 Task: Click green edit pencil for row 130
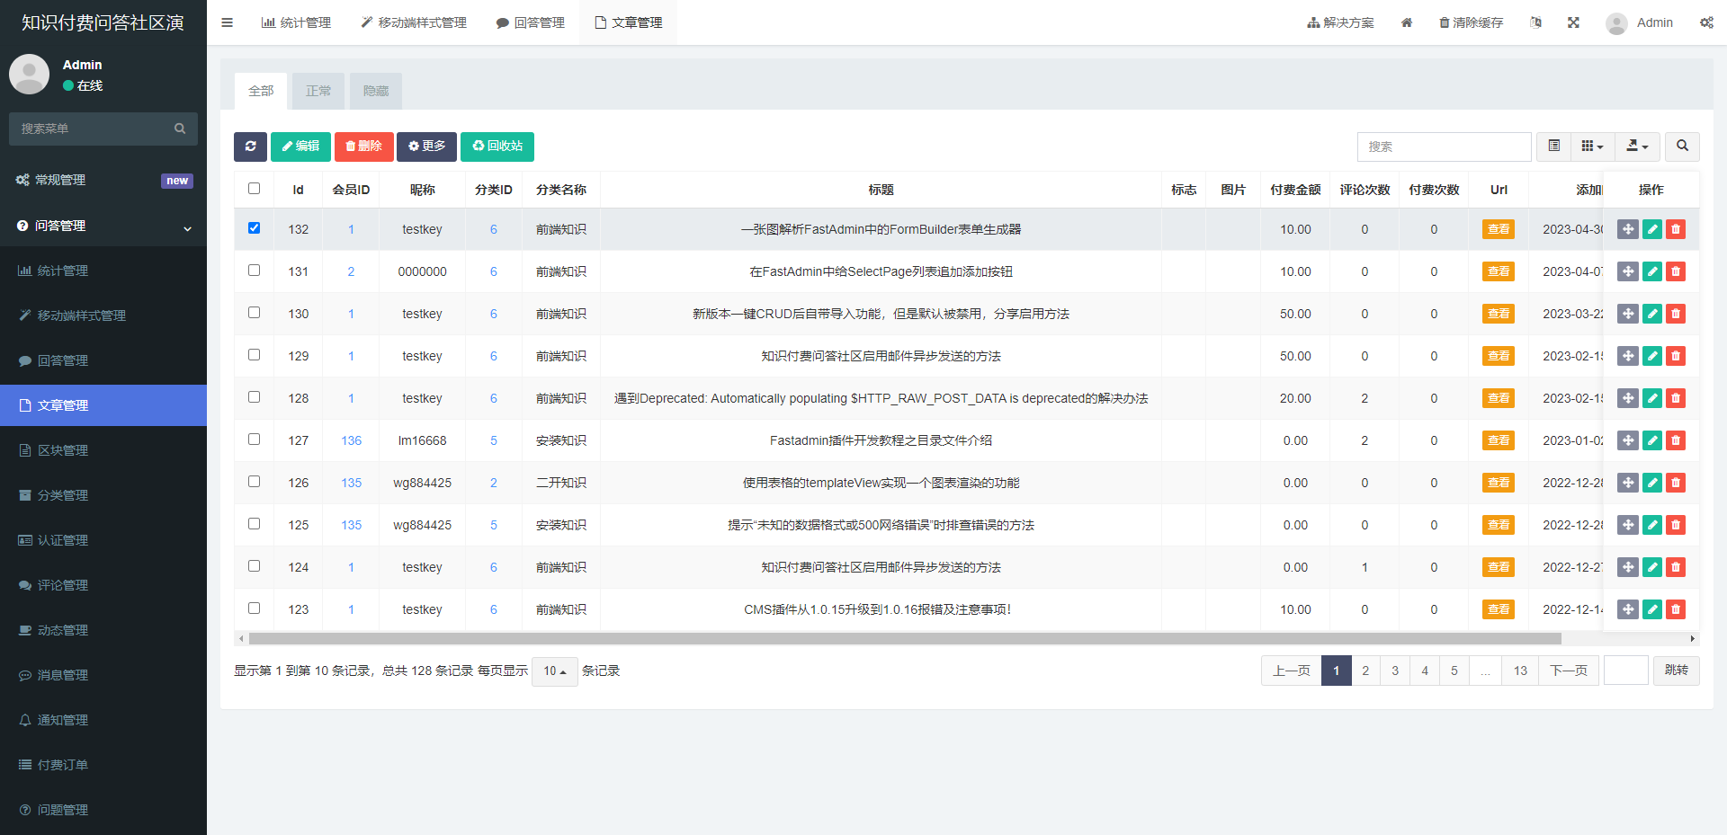pyautogui.click(x=1651, y=314)
